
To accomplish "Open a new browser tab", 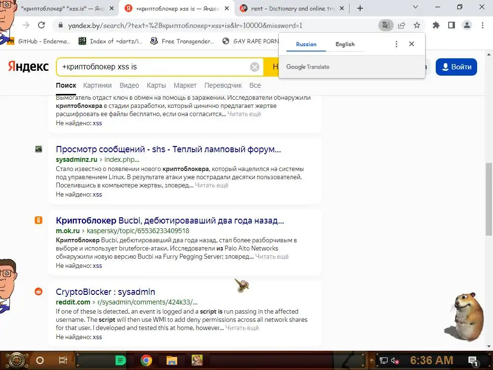I will (x=360, y=8).
